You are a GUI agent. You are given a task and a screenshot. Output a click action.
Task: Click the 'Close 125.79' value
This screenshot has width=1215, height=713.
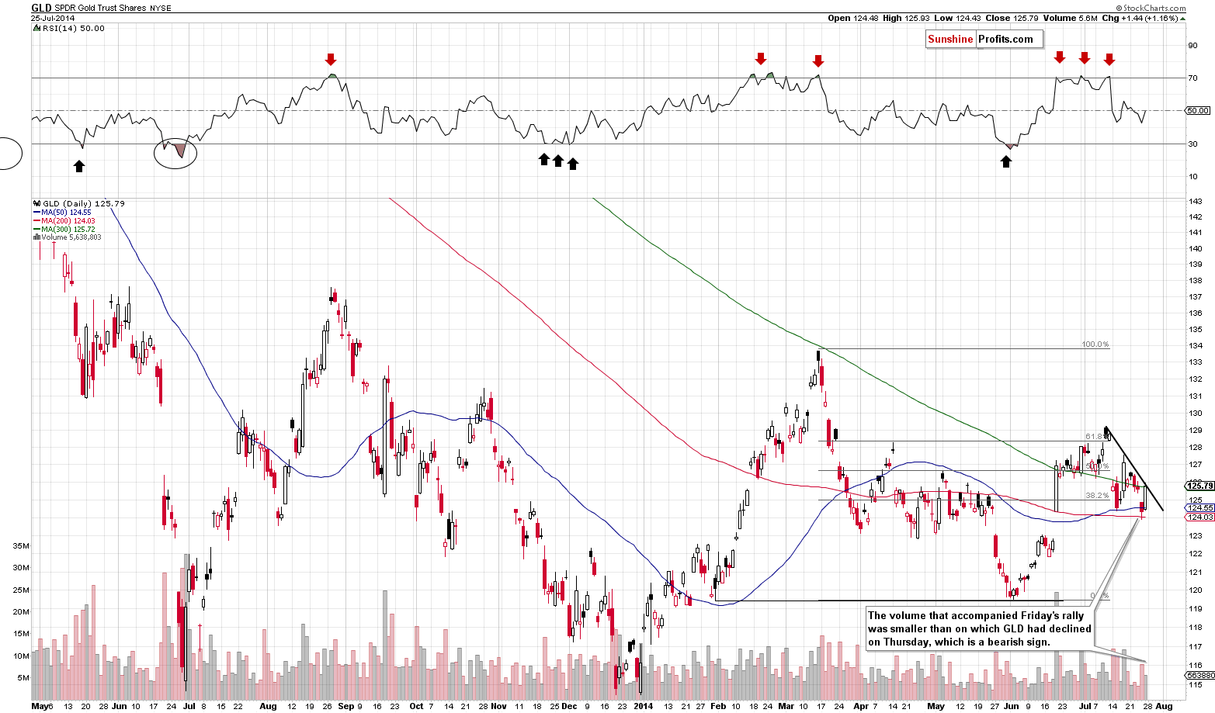pos(1012,18)
